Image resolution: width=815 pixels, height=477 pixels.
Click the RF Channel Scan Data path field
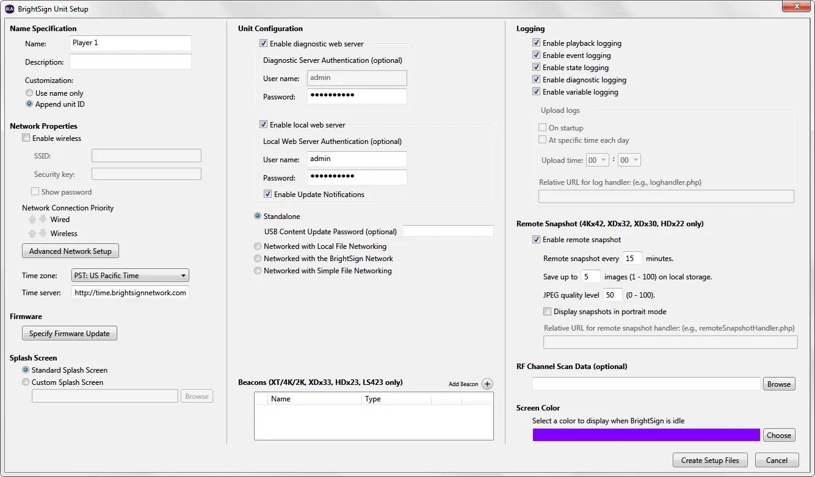[646, 384]
